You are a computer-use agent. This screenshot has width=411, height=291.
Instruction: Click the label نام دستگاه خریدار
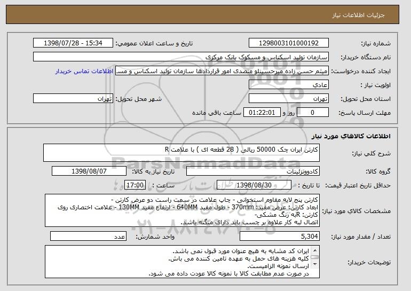point(366,58)
